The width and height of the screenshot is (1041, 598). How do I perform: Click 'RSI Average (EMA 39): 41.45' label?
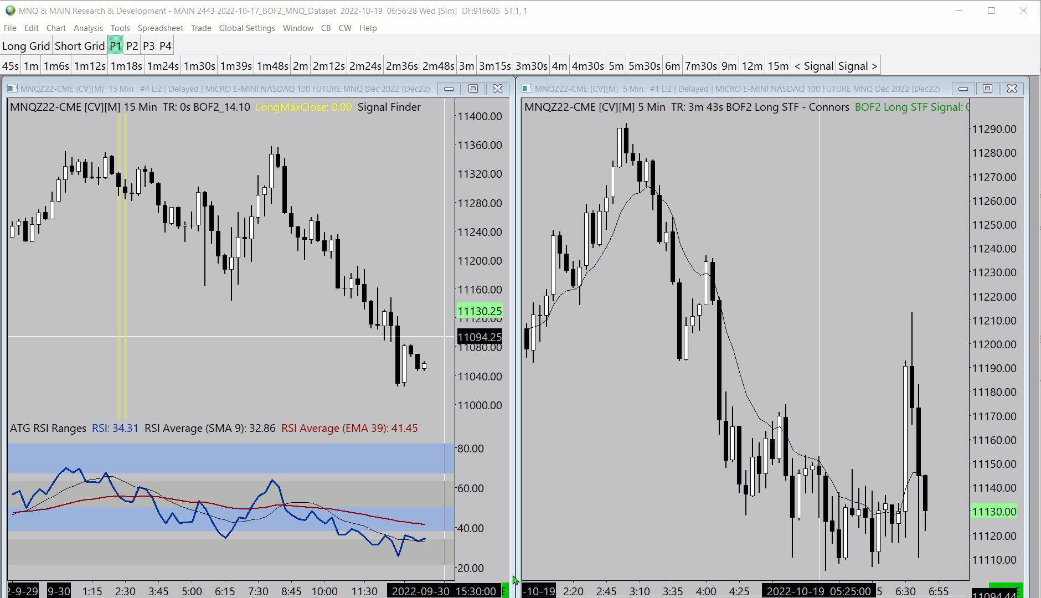point(349,428)
